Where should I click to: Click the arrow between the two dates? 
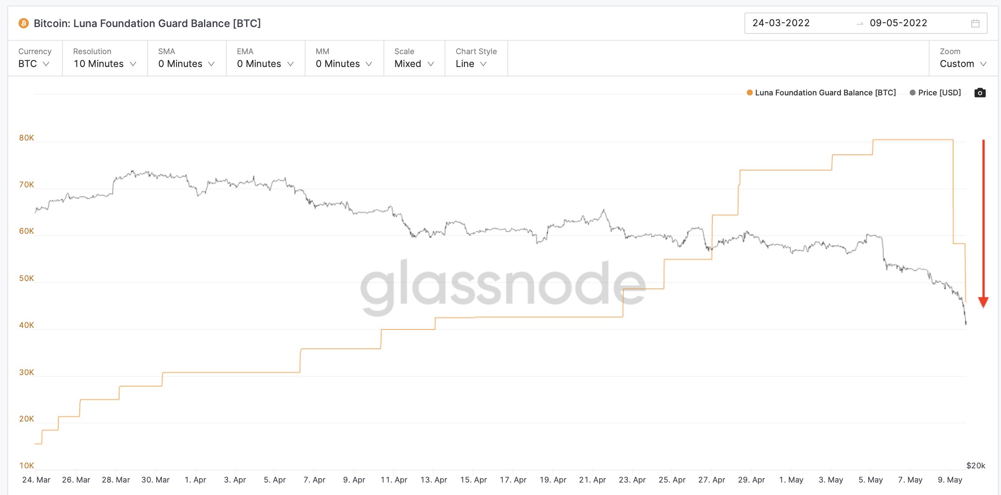coord(860,24)
